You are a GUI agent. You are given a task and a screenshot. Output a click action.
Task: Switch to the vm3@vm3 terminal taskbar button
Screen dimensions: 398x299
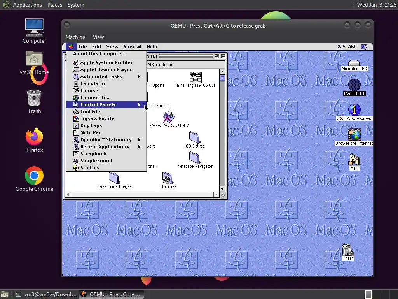click(x=46, y=294)
